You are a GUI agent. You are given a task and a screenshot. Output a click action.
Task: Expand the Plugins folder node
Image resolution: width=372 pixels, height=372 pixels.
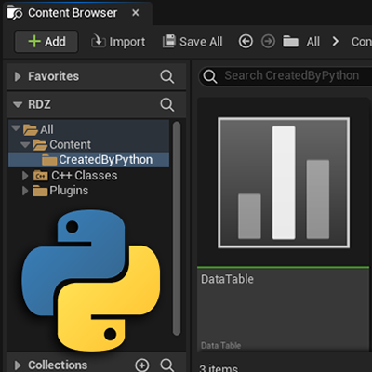[25, 191]
